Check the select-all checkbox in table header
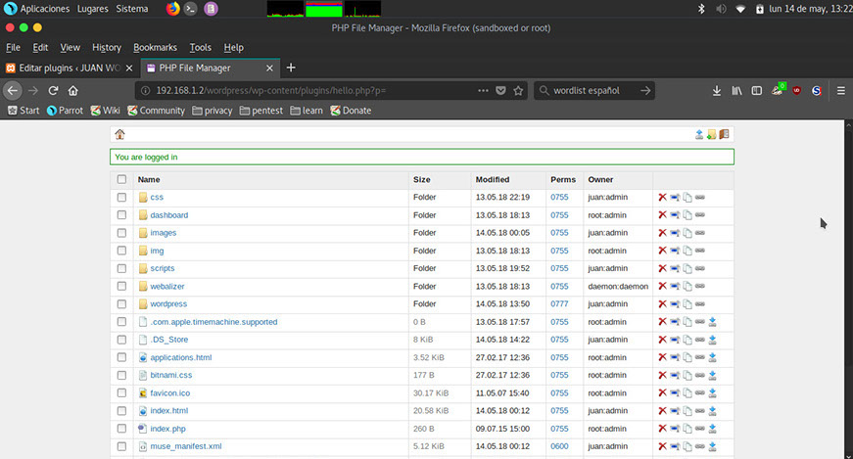The height and width of the screenshot is (459, 853). tap(121, 180)
